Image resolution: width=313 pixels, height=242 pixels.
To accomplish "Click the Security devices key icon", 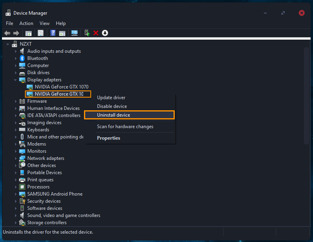I will point(22,201).
